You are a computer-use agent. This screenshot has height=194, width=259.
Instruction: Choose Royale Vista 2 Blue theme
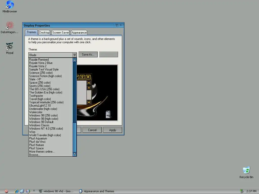(51, 63)
